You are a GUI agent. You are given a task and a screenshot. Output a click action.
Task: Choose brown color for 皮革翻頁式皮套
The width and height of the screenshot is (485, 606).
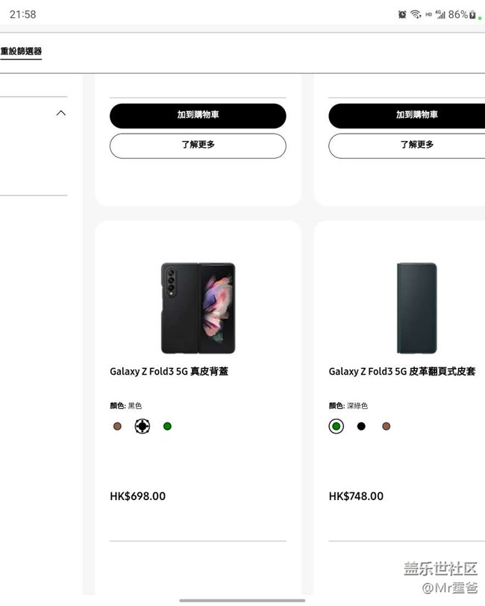[x=387, y=426]
